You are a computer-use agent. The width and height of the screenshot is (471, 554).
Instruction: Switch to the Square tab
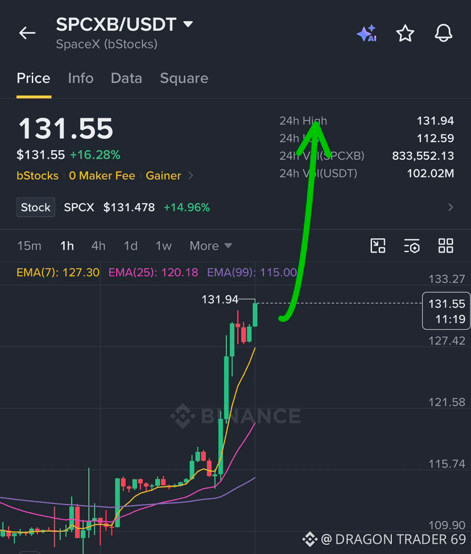[184, 78]
